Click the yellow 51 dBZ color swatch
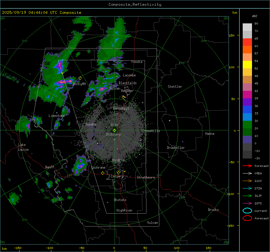Image resolution: width=270 pixels, height=252 pixels. (x=247, y=65)
